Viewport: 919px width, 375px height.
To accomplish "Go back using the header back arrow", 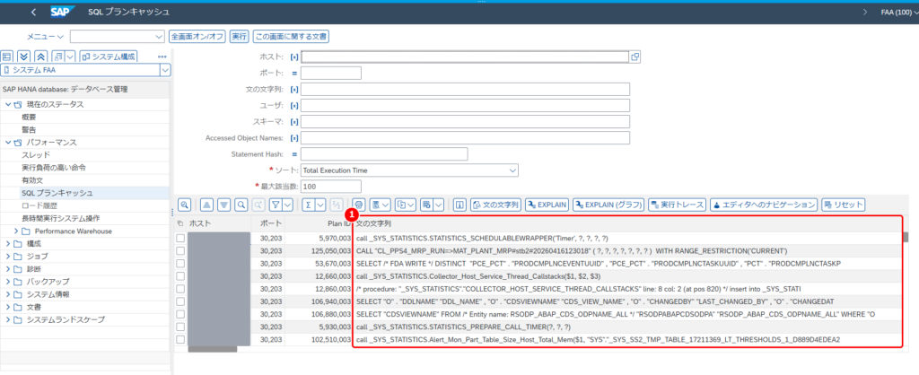I will pyautogui.click(x=33, y=12).
